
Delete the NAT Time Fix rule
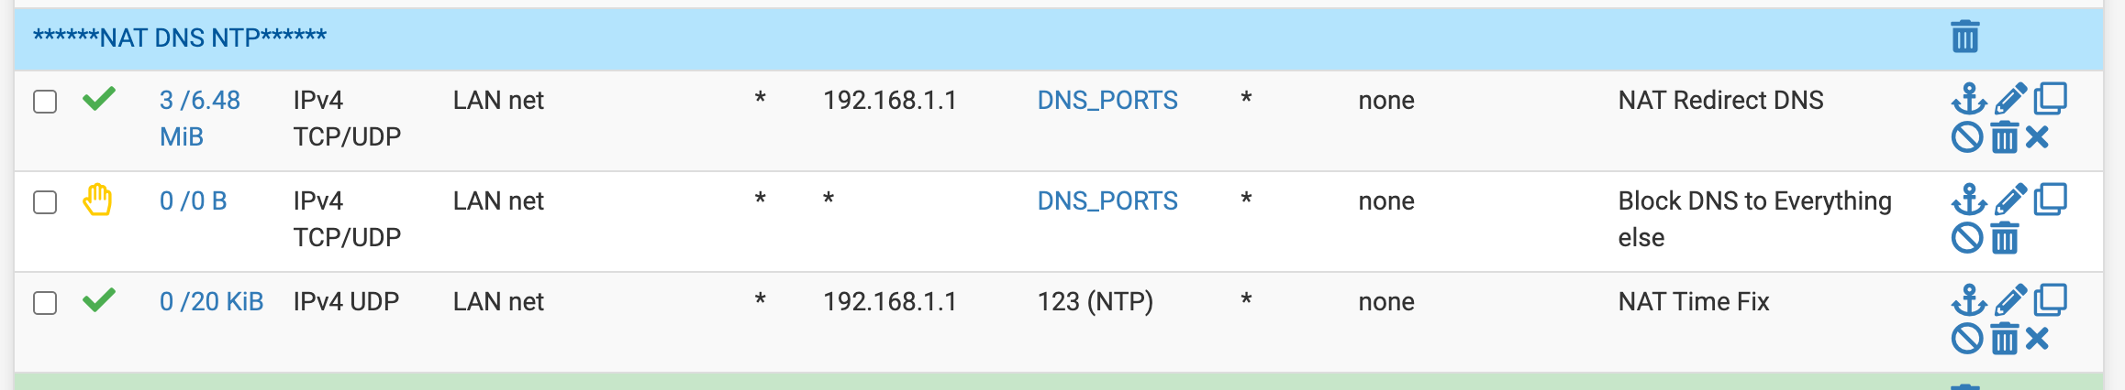tap(2005, 340)
